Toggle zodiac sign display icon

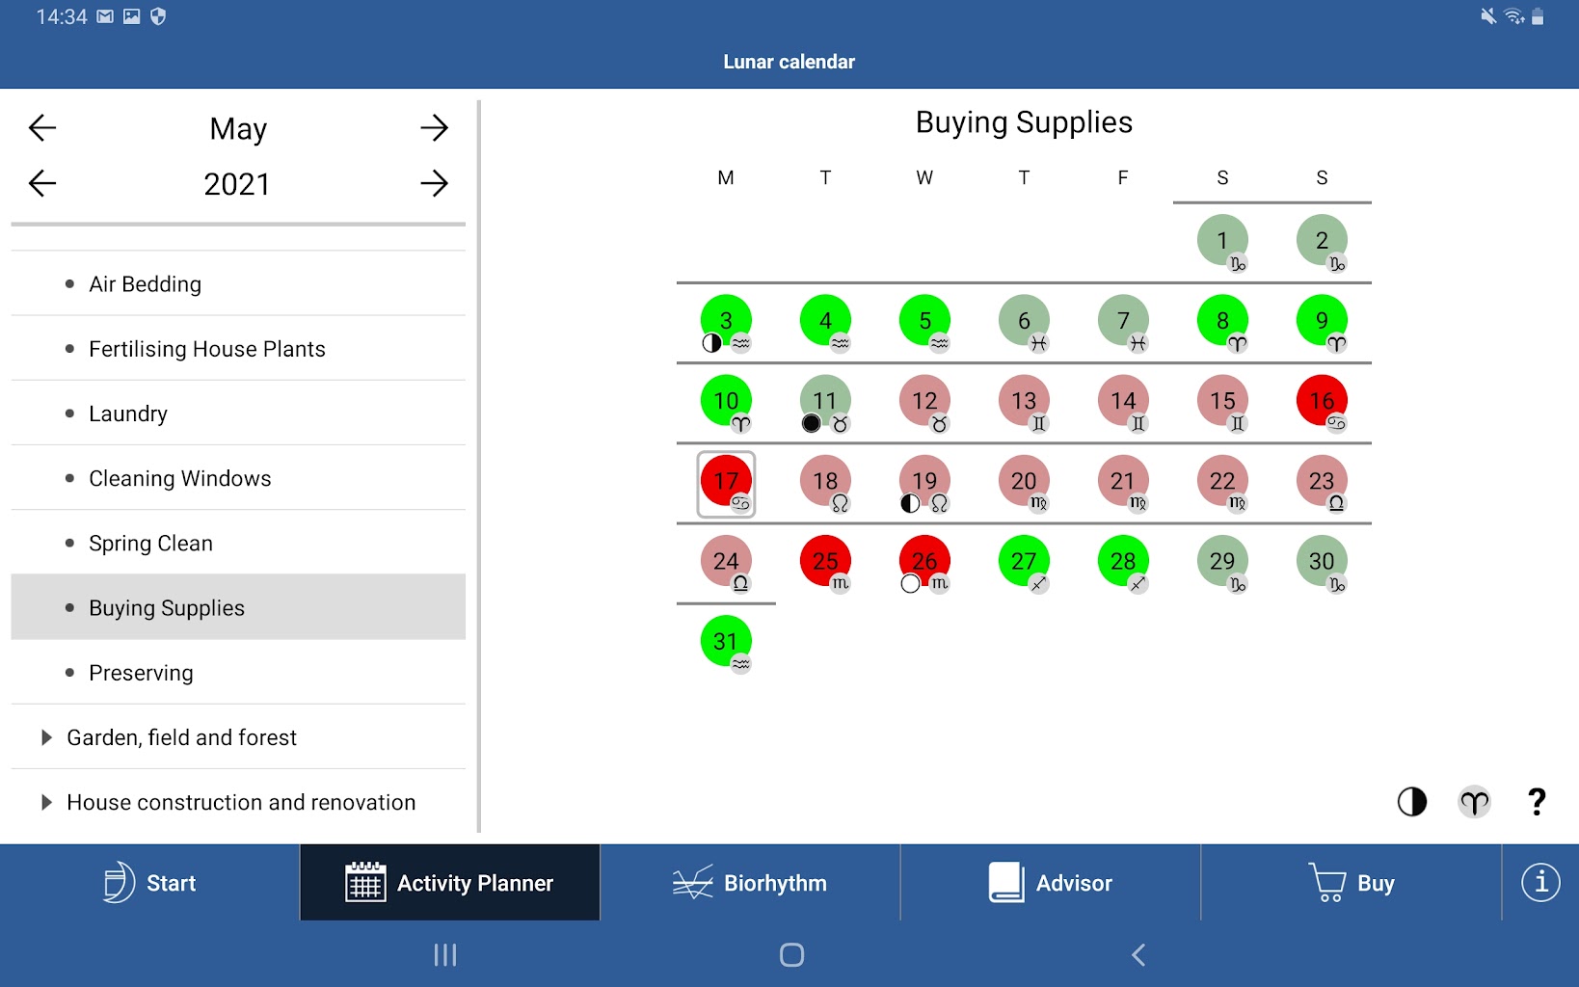coord(1474,801)
